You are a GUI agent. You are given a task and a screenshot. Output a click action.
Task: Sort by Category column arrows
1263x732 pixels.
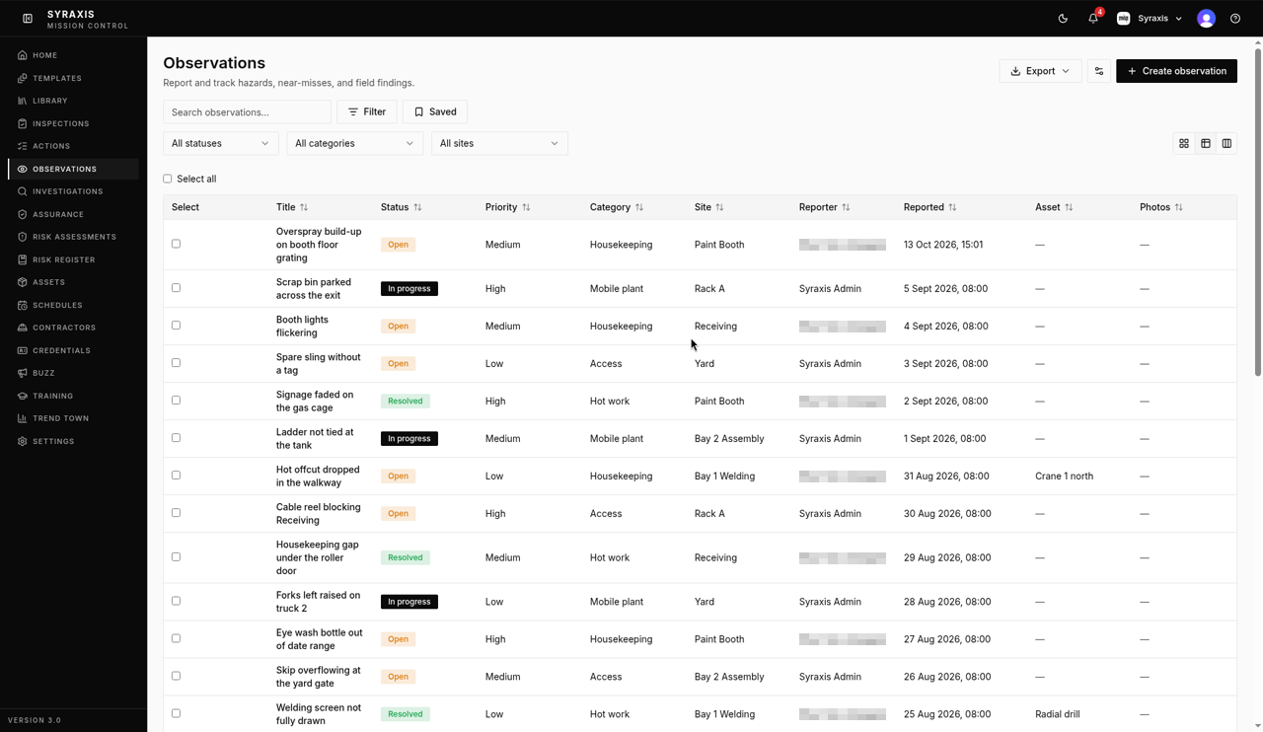tap(639, 207)
